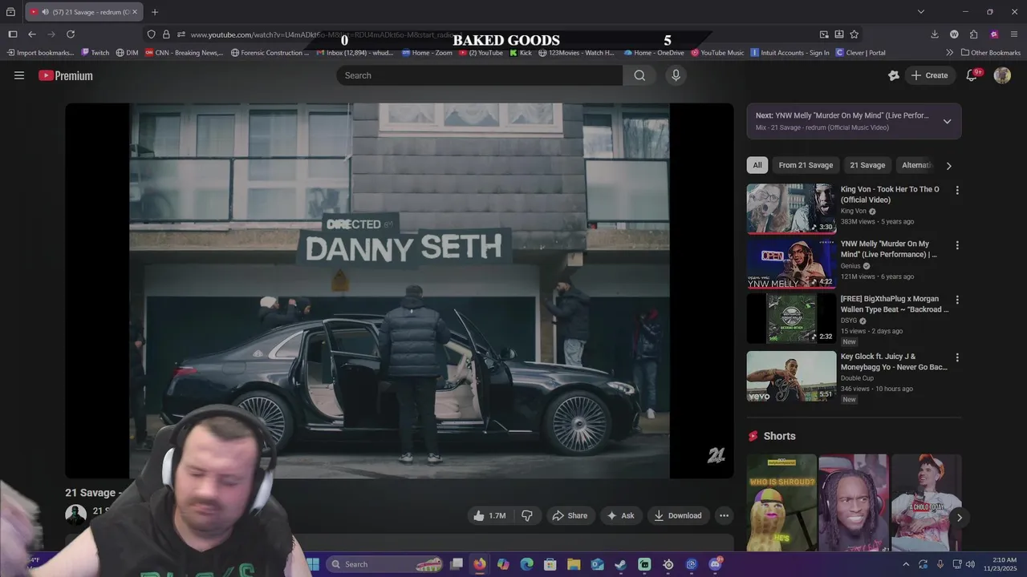Open Steam from the taskbar
1027x577 pixels.
(x=620, y=564)
